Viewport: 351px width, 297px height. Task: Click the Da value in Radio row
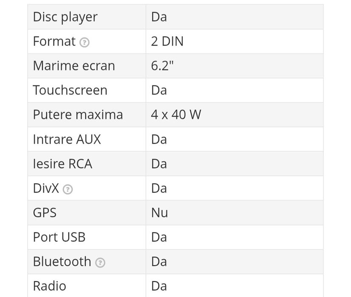159,286
